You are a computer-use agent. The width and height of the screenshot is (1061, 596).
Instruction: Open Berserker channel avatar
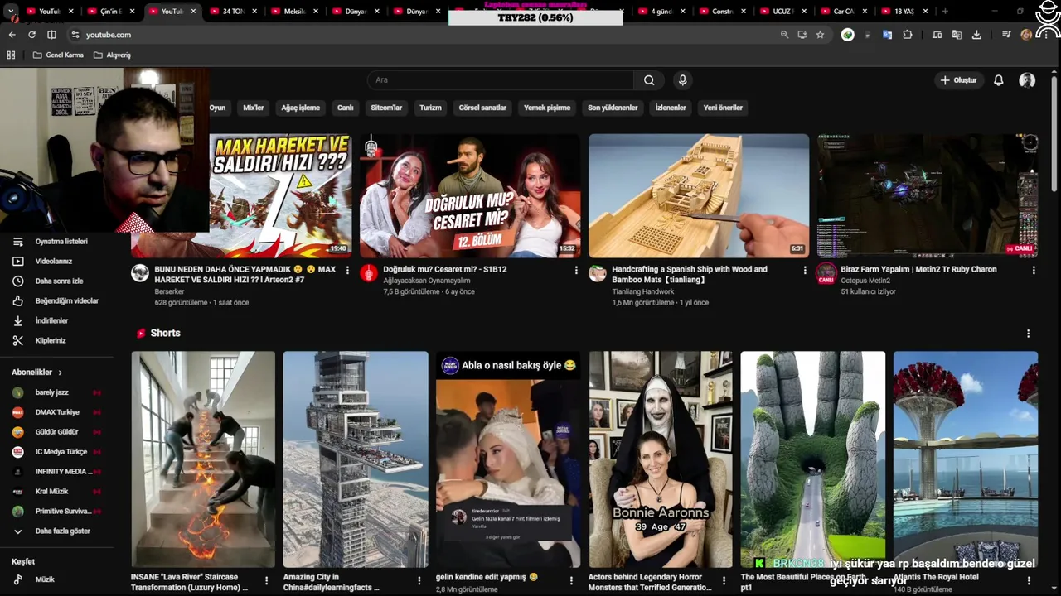(x=140, y=274)
